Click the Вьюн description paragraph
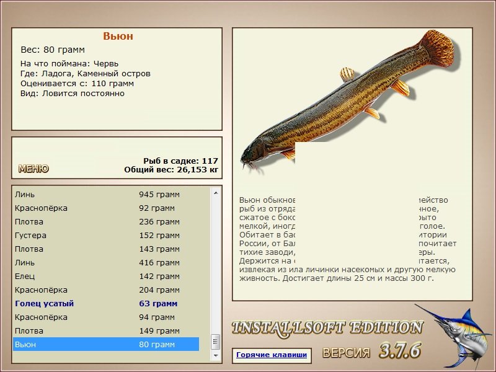The width and height of the screenshot is (496, 372). click(348, 239)
